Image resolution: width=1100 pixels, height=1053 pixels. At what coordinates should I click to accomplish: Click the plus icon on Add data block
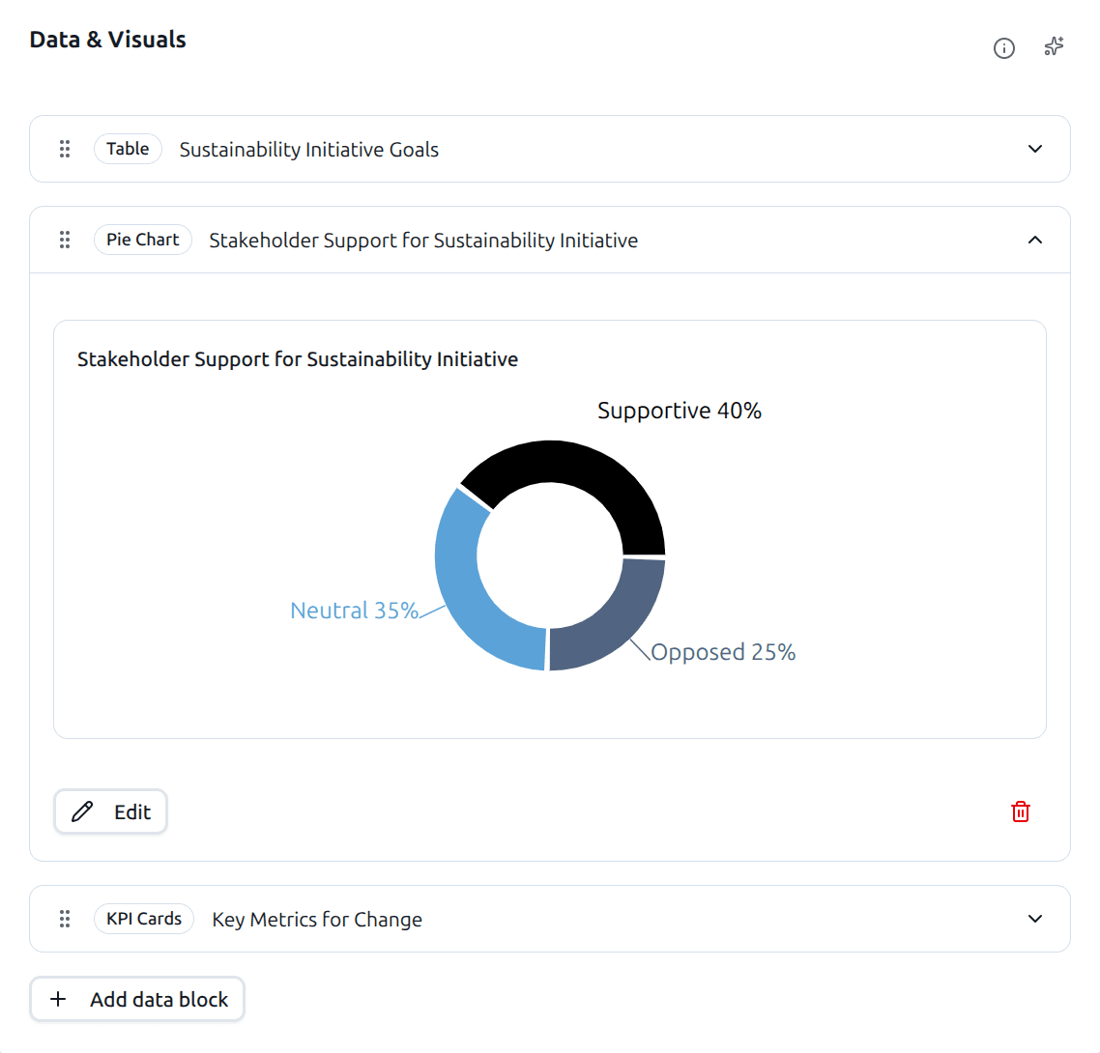(59, 999)
